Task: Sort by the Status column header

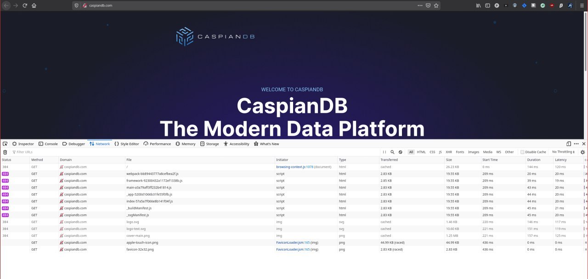Action: (x=15, y=160)
